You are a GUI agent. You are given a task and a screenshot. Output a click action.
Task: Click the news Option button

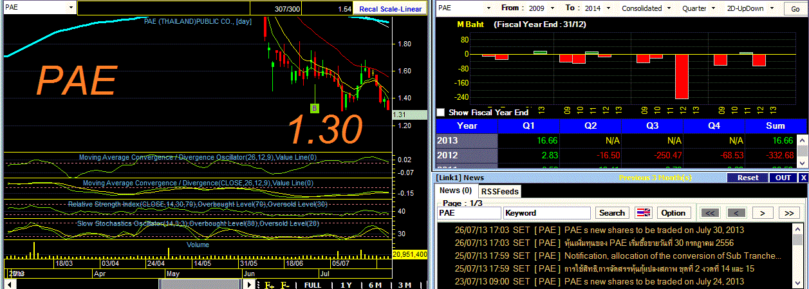[x=673, y=213]
